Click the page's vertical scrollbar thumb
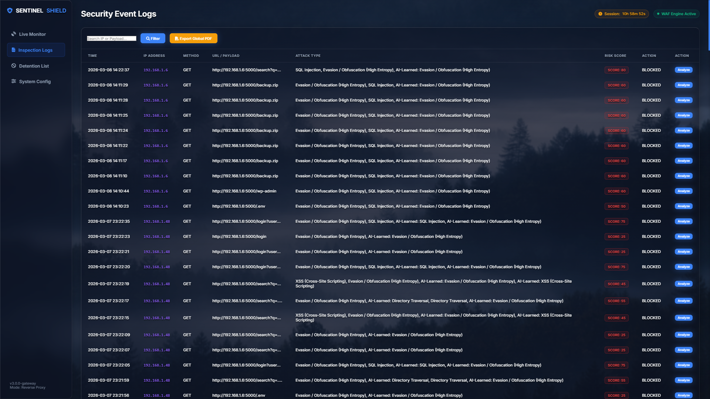 (x=709, y=26)
